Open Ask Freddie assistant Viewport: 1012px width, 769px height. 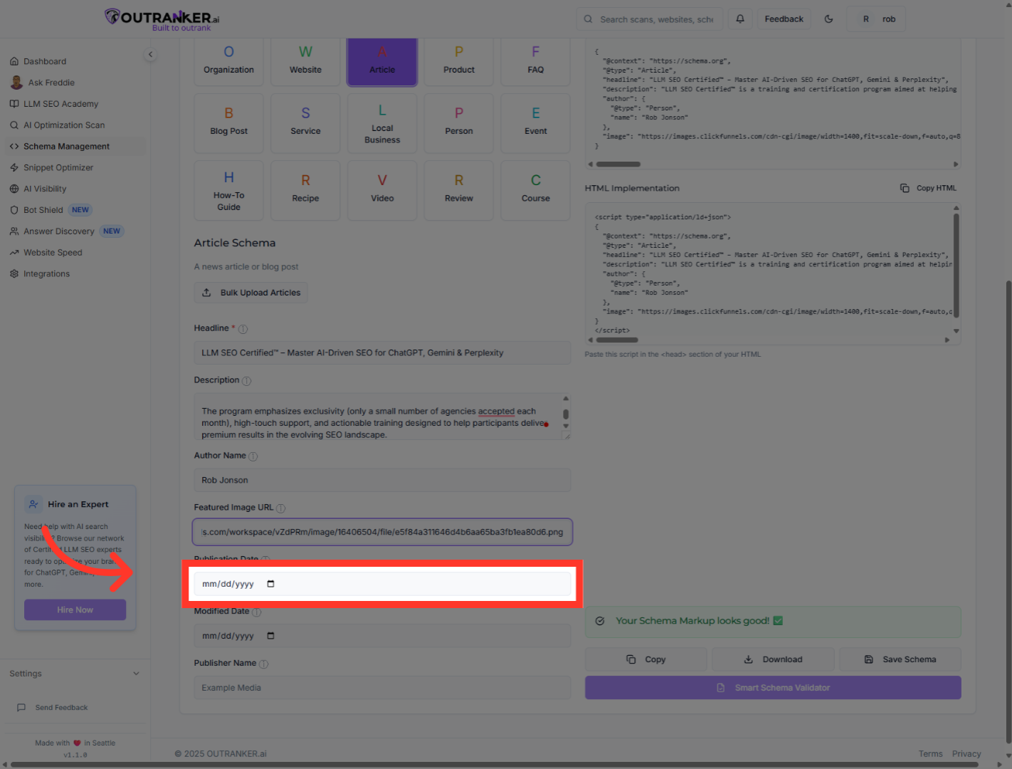tap(51, 83)
